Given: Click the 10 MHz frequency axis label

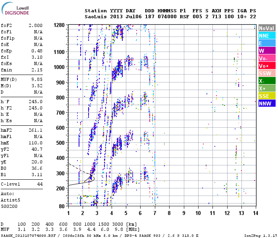Looking at the screenshot, I should (198, 213).
